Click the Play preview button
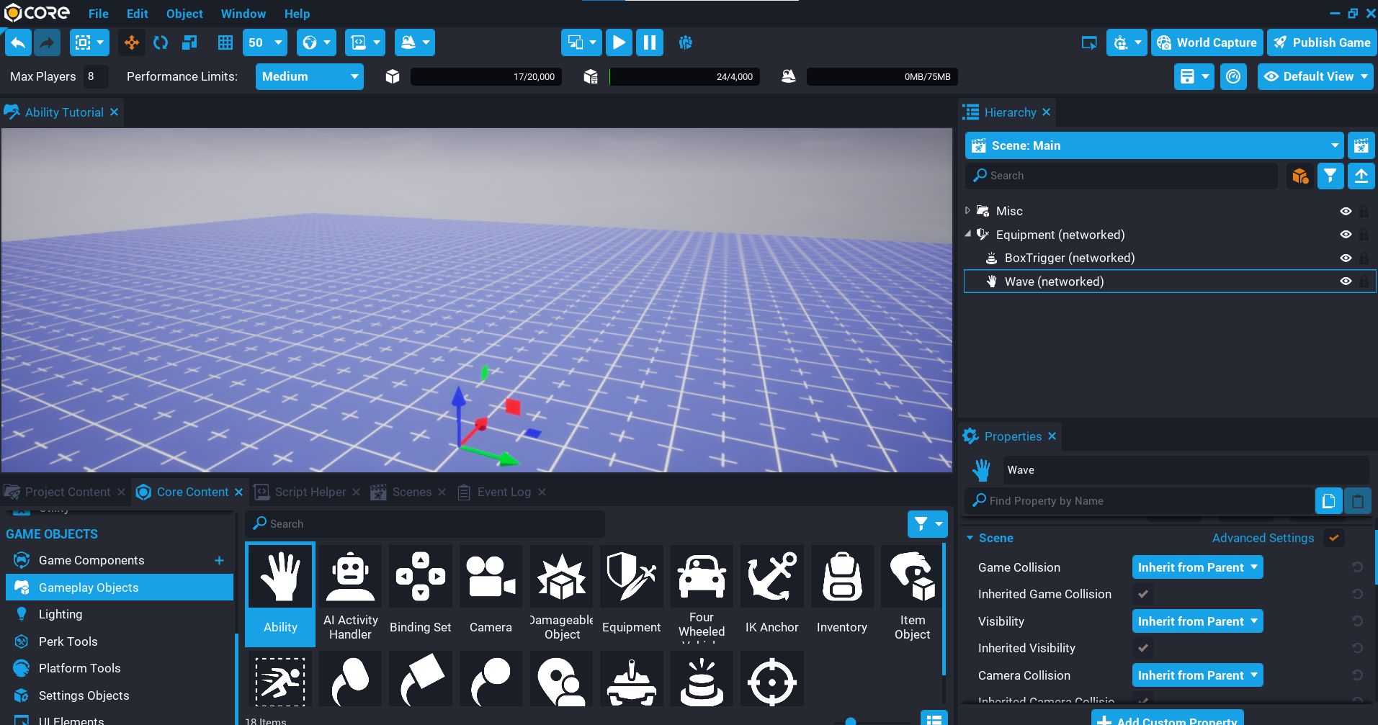 tap(618, 42)
